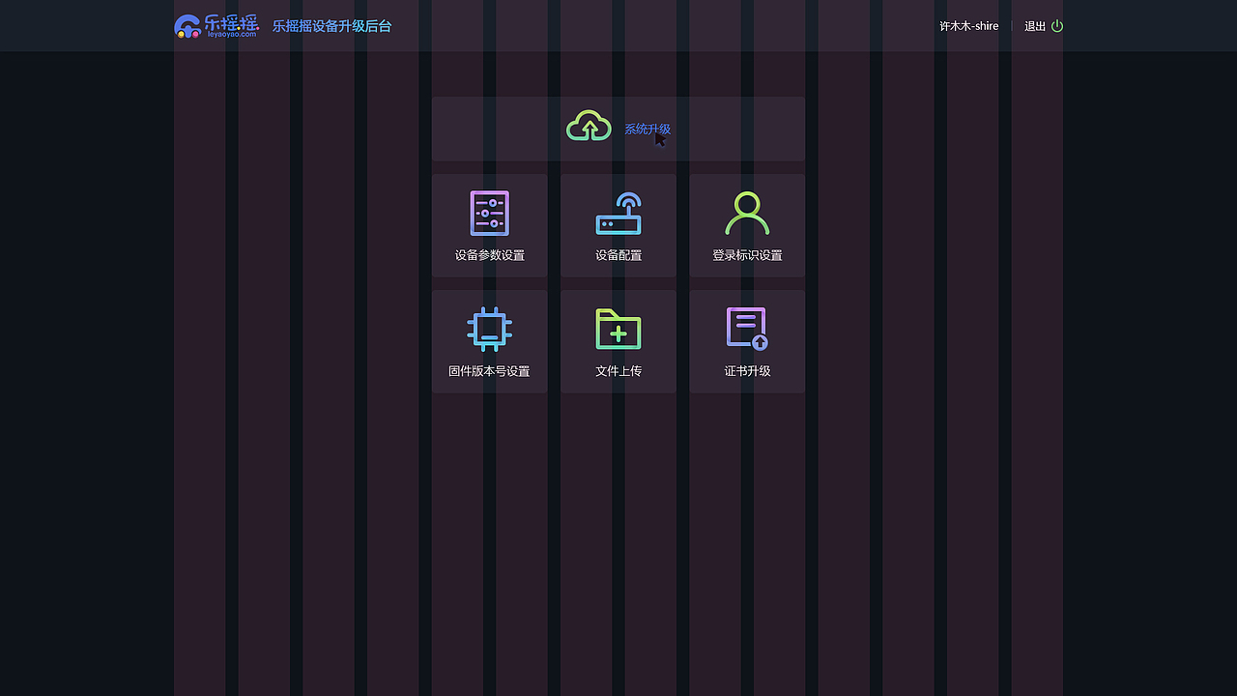Click the cloud upload icon for 系统升级

tap(589, 125)
